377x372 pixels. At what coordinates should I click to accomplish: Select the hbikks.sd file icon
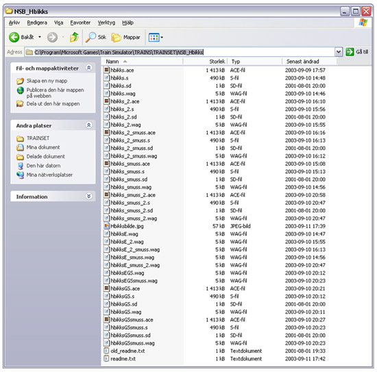[106, 86]
